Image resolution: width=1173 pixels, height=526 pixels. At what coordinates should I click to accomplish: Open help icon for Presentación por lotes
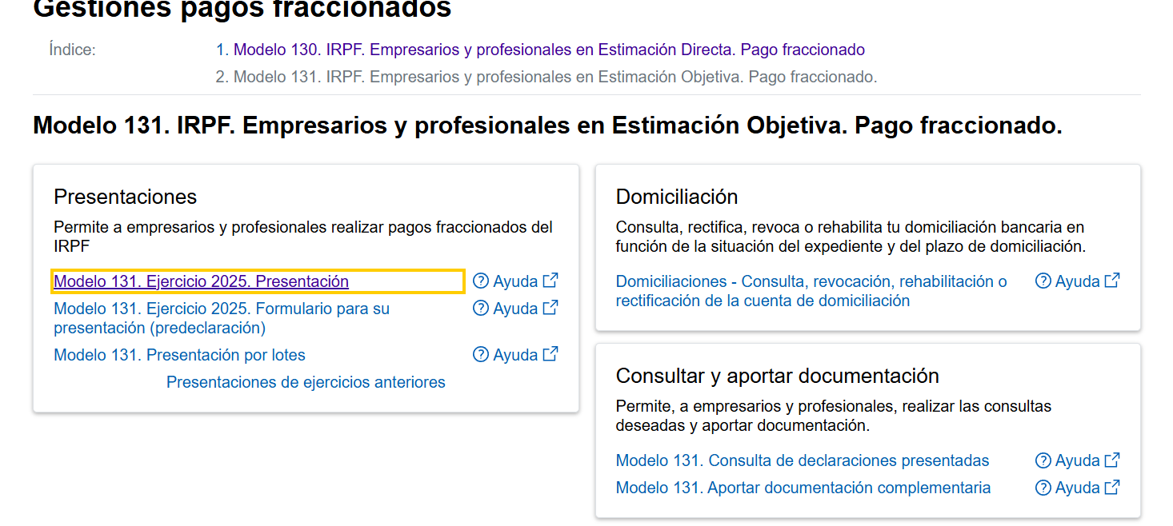480,355
